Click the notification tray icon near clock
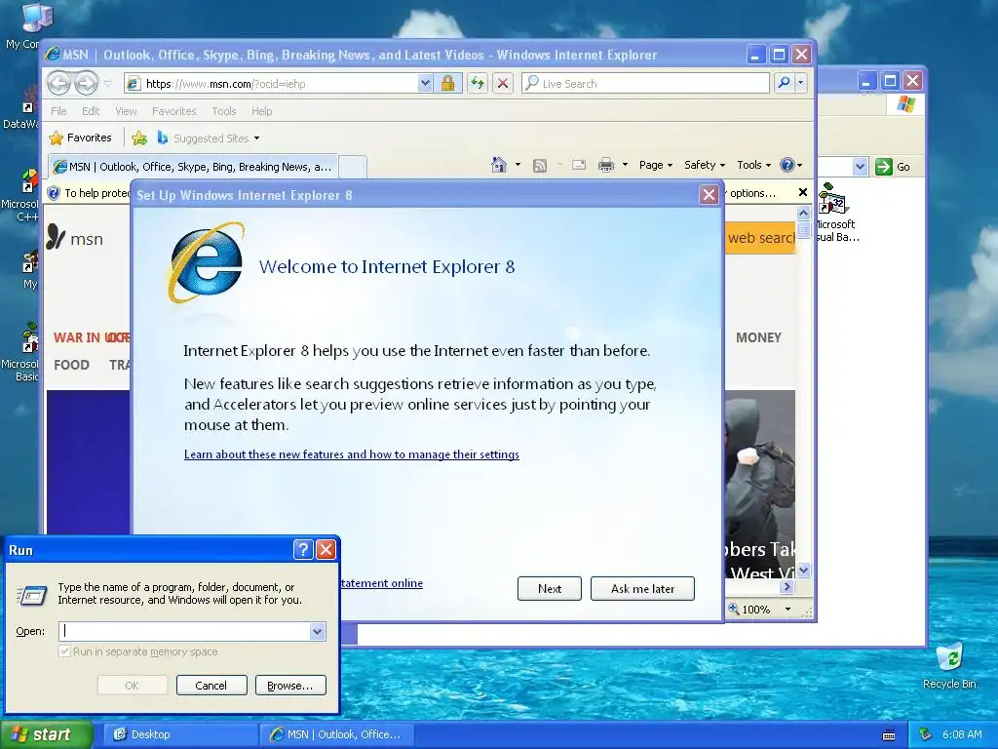The width and height of the screenshot is (998, 749). 926,734
